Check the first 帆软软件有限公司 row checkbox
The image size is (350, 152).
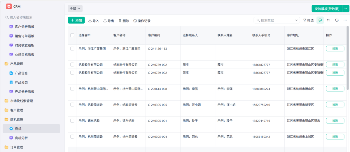(72, 64)
